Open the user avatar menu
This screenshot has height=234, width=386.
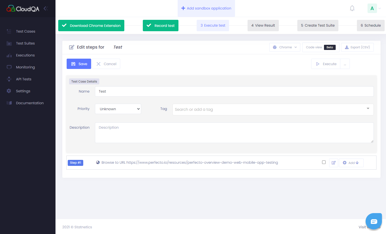[x=374, y=8]
